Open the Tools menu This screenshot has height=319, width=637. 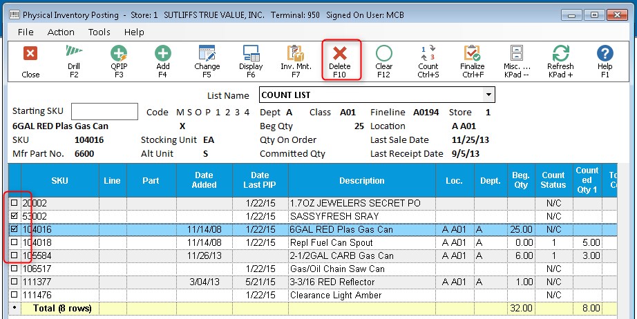[99, 32]
